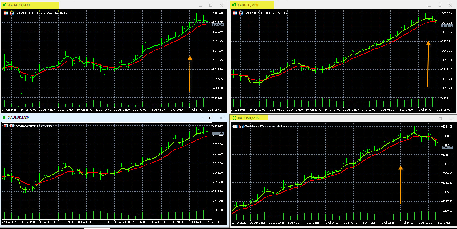457x229 pixels.
Task: Click the XAUUSD,M15 window candlestick icon
Action: [x=234, y=118]
